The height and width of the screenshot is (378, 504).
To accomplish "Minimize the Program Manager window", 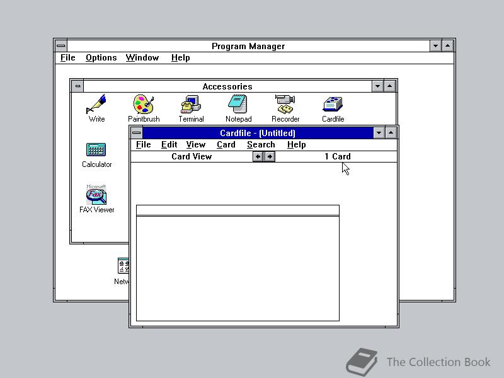I will pyautogui.click(x=435, y=46).
